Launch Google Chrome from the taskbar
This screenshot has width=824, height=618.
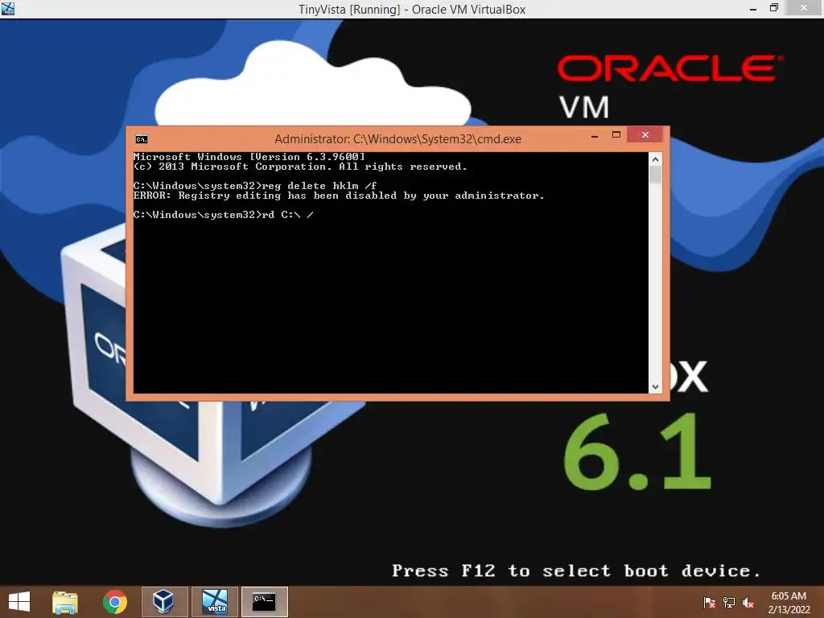tap(114, 602)
